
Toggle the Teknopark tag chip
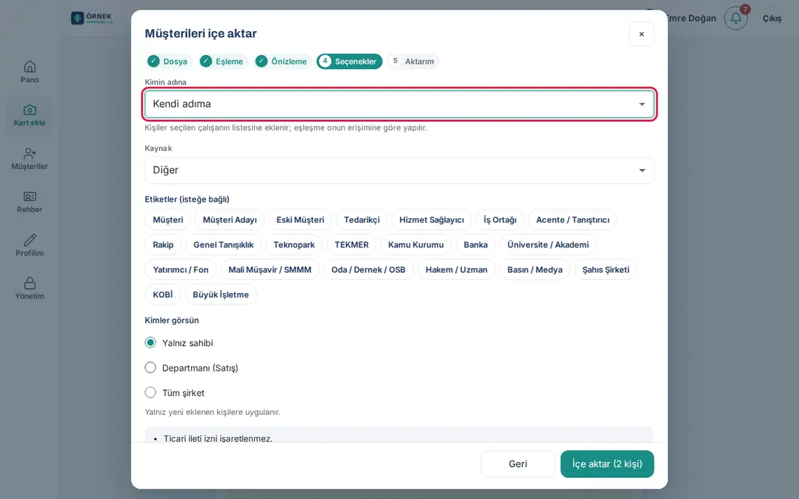click(x=294, y=244)
